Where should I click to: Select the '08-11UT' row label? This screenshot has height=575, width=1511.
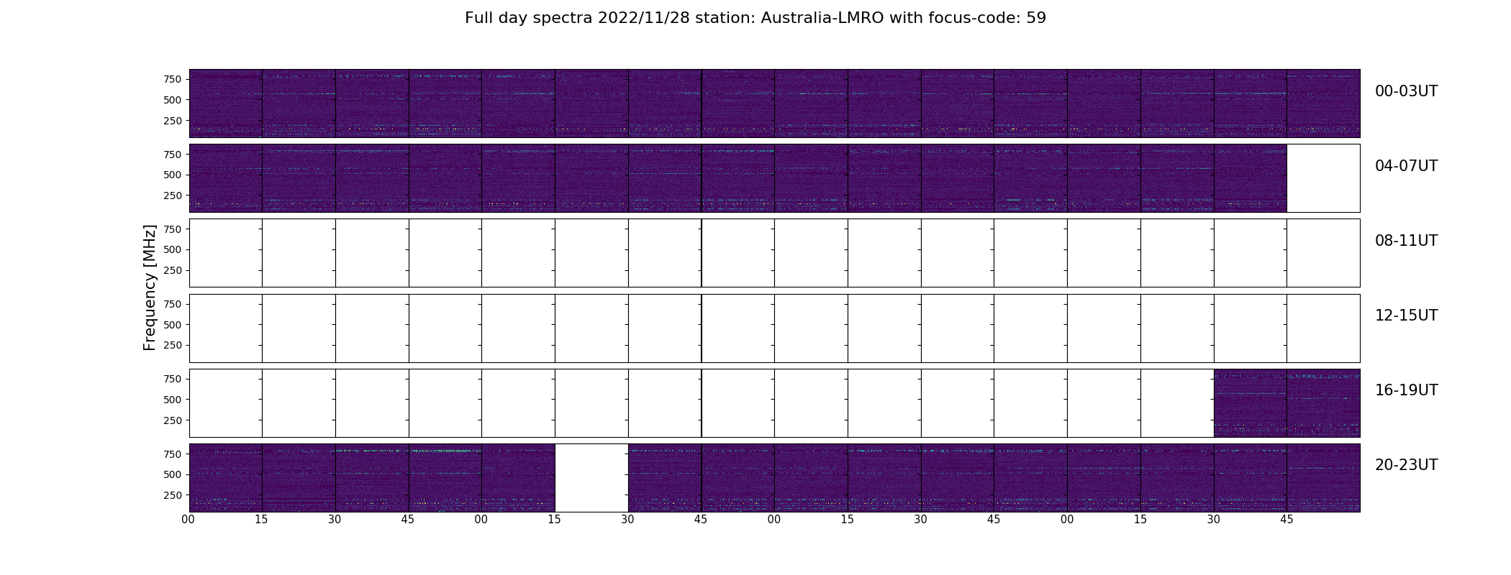pyautogui.click(x=1406, y=241)
